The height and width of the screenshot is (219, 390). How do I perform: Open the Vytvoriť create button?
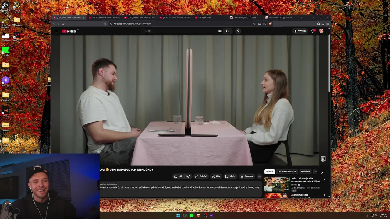point(300,31)
